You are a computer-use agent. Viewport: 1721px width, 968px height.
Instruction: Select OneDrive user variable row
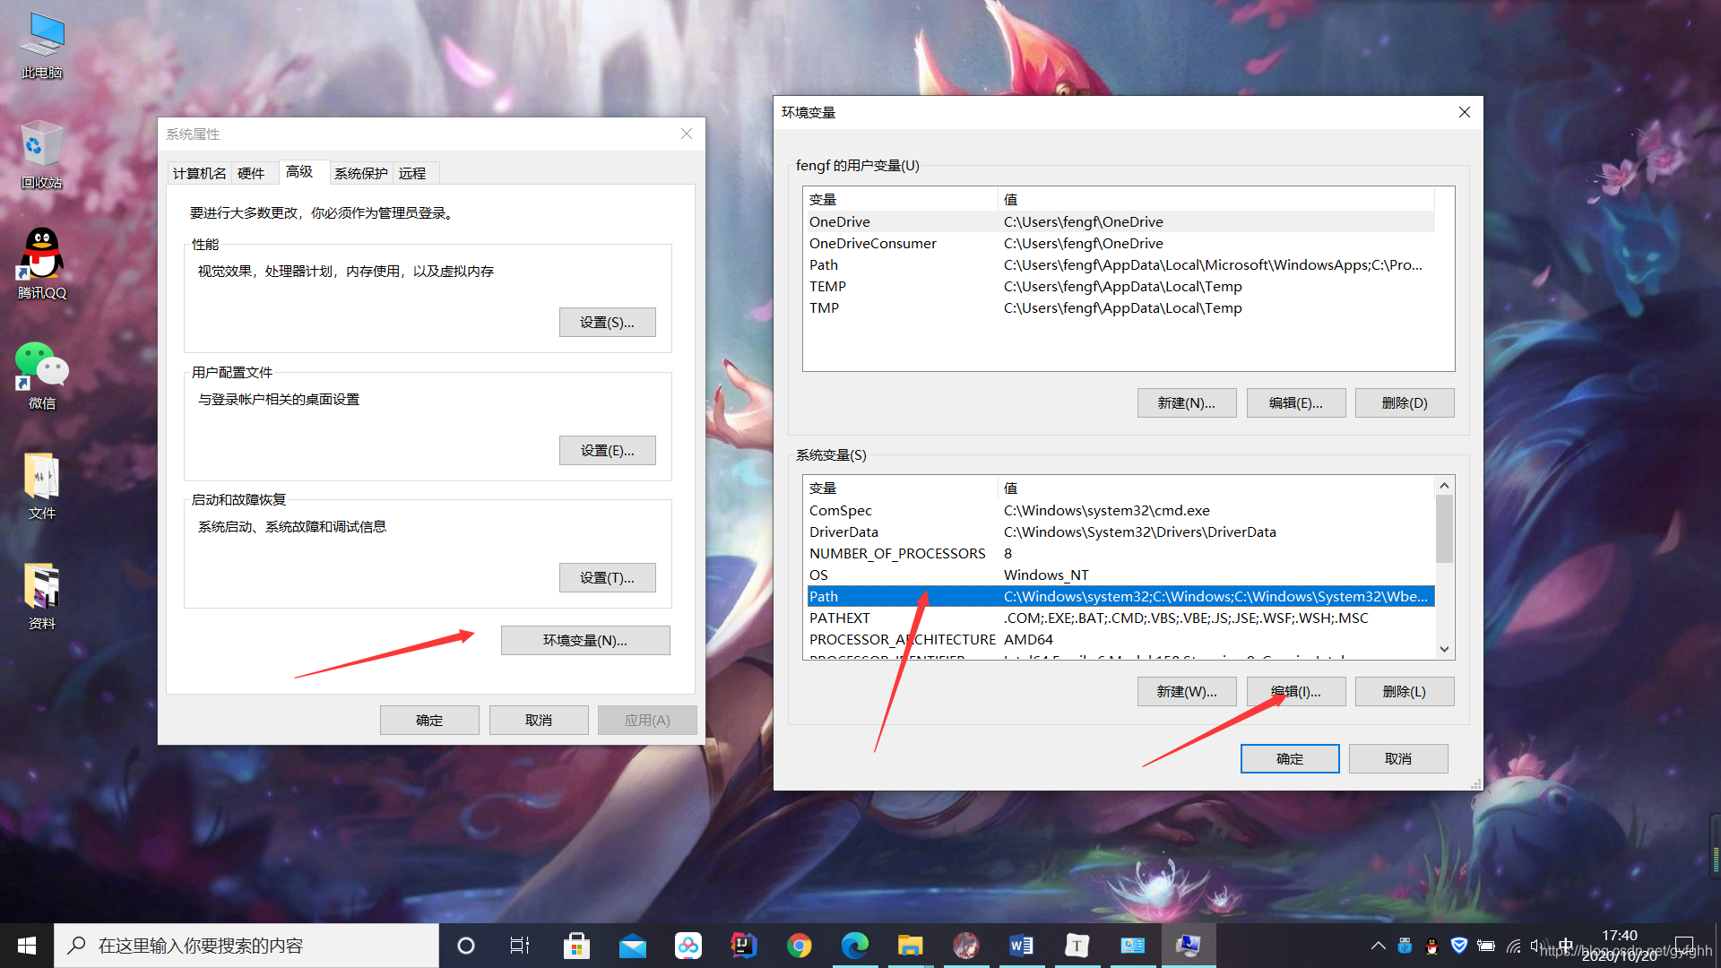click(1120, 221)
